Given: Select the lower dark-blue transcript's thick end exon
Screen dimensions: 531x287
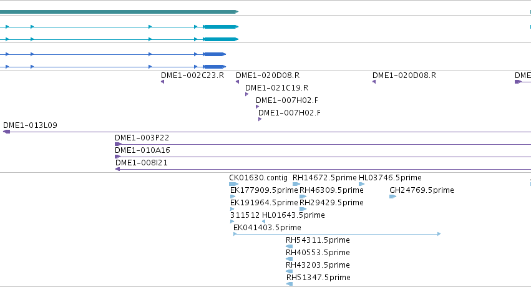Looking at the screenshot, I should pos(215,67).
